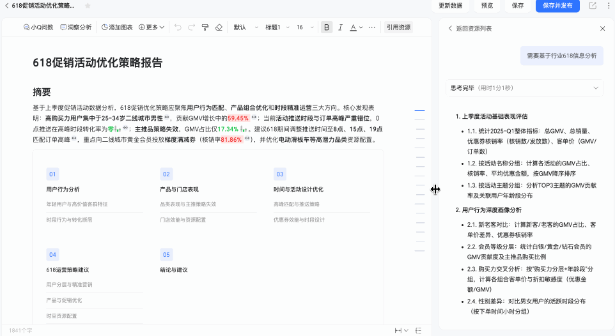The height and width of the screenshot is (336, 615).
Task: Click the 摘要 heading
Action: point(42,92)
